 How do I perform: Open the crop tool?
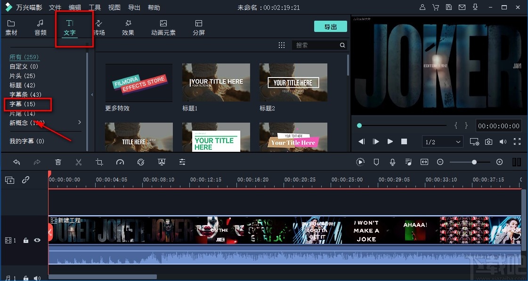[99, 162]
